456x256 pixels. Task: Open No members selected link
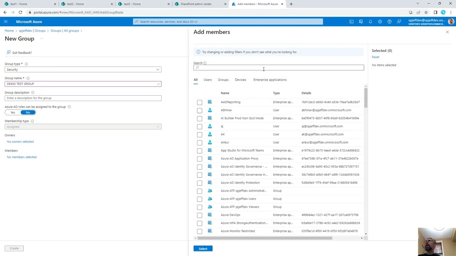tap(22, 157)
